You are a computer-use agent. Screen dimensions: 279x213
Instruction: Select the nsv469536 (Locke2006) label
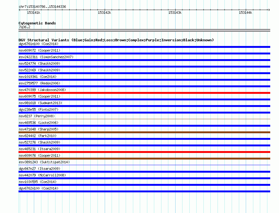coord(39,123)
